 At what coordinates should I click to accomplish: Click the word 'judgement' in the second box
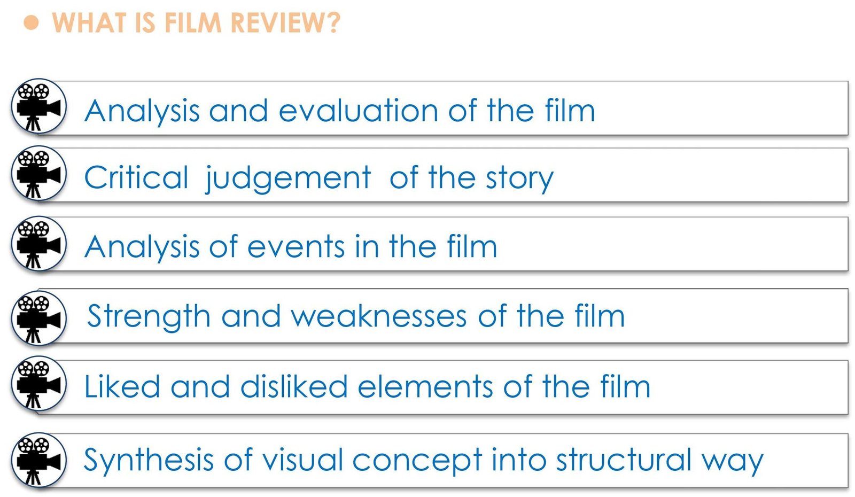point(288,178)
